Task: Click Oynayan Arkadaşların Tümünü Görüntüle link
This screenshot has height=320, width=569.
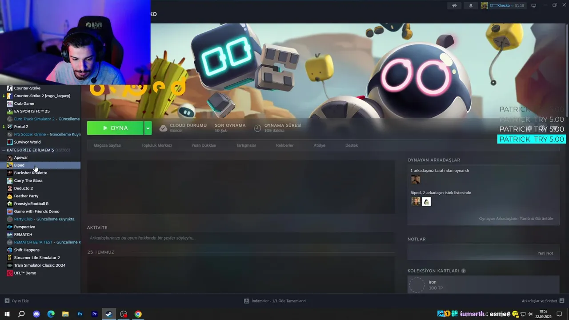Action: click(516, 219)
